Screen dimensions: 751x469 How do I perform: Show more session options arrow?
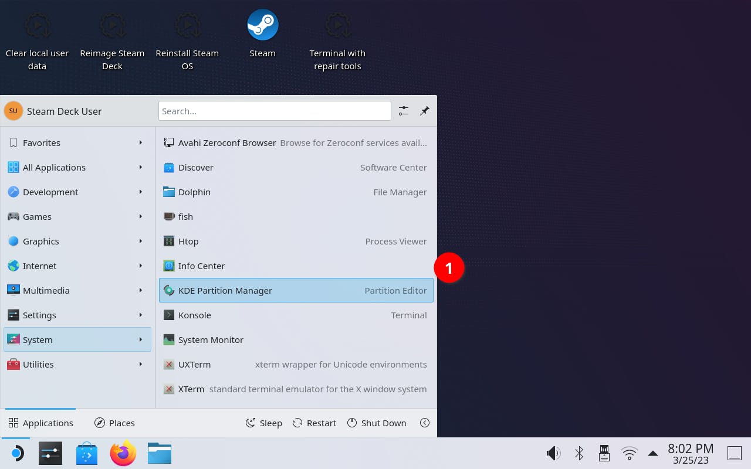pos(425,423)
